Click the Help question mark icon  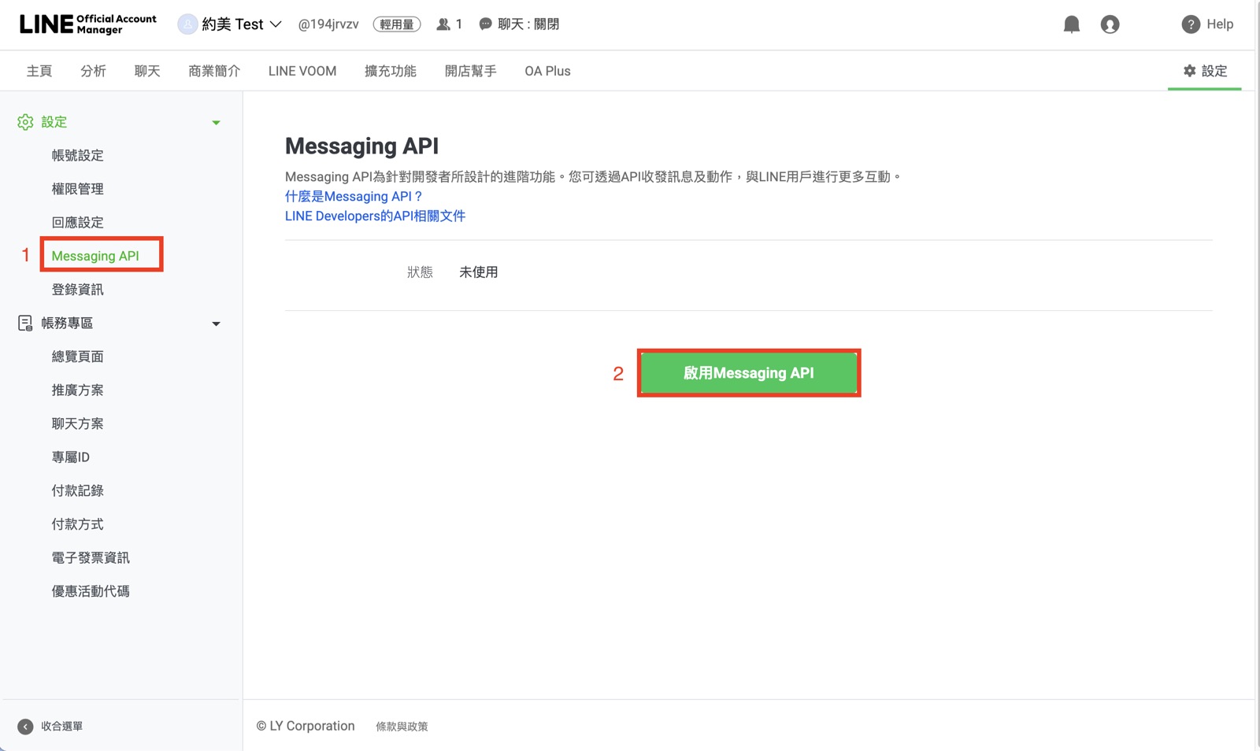pos(1191,24)
